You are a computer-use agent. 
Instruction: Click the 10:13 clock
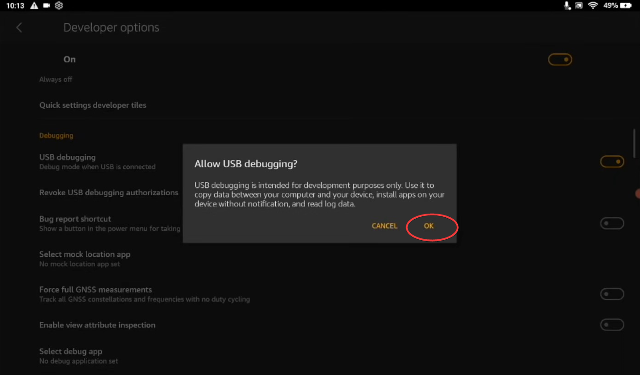[x=15, y=6]
